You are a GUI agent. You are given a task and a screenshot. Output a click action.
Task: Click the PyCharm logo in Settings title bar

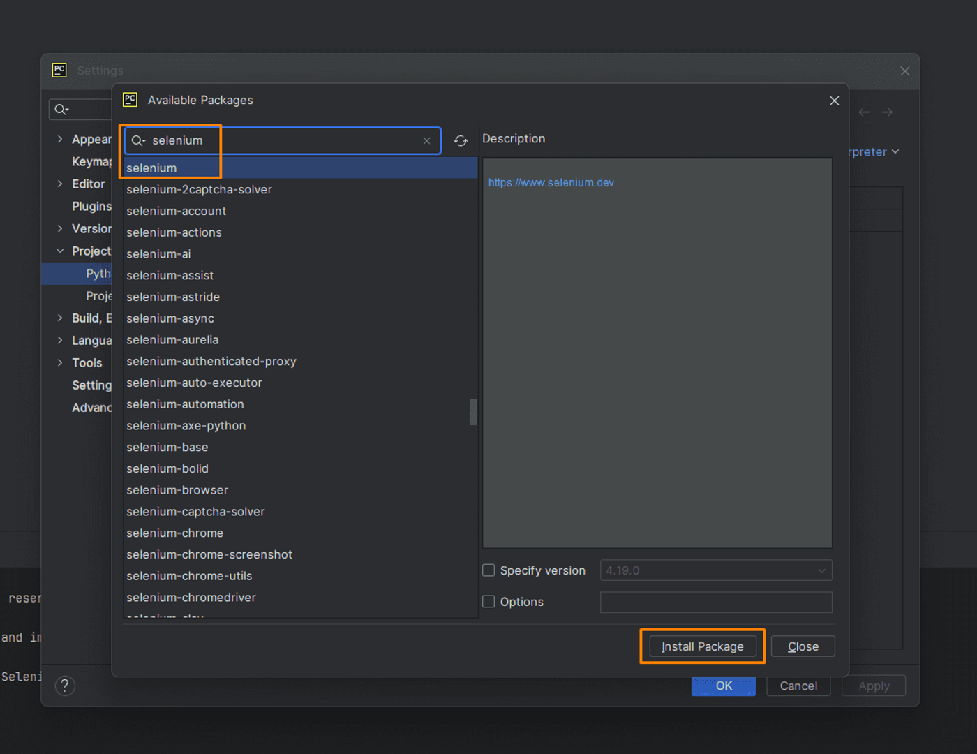pyautogui.click(x=59, y=70)
